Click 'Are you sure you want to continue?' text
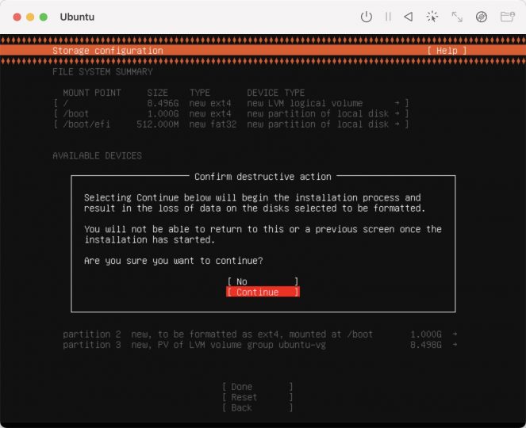The image size is (526, 428). pos(174,261)
